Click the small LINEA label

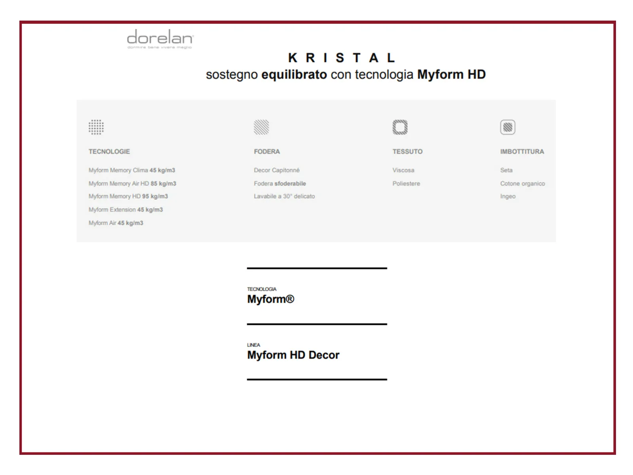click(254, 345)
